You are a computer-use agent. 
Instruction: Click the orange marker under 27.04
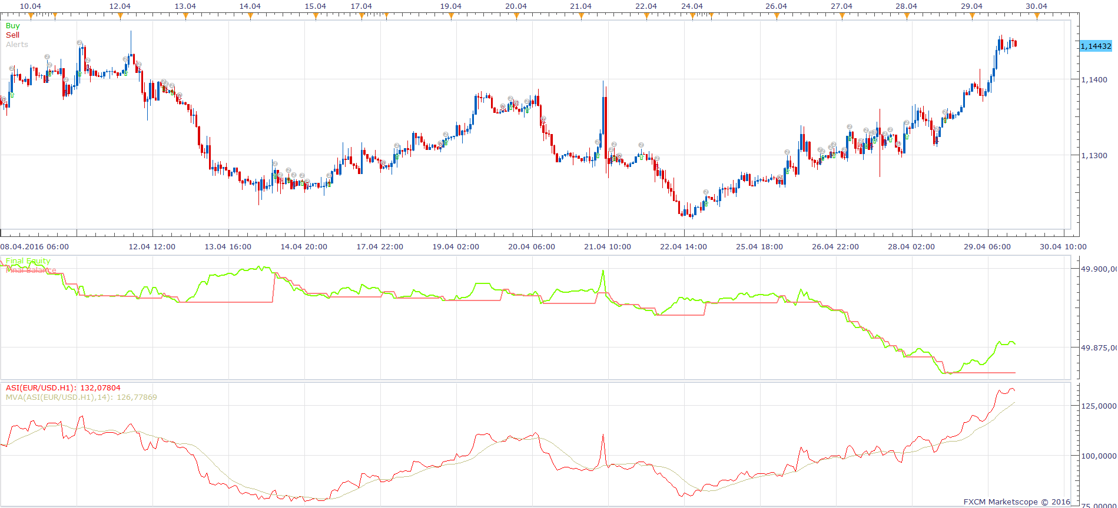(842, 16)
